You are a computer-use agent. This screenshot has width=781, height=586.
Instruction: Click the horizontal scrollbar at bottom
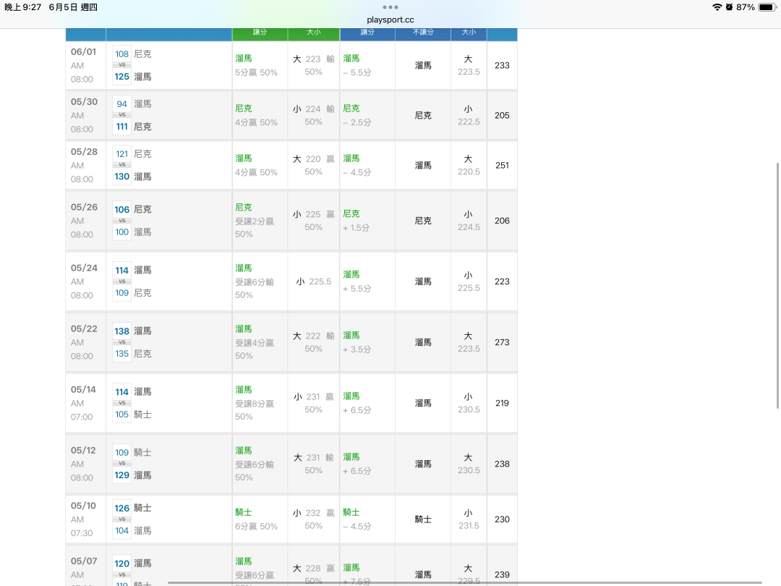[x=465, y=582]
